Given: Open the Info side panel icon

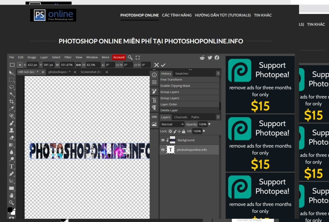Looking at the screenshot, I should [154, 75].
